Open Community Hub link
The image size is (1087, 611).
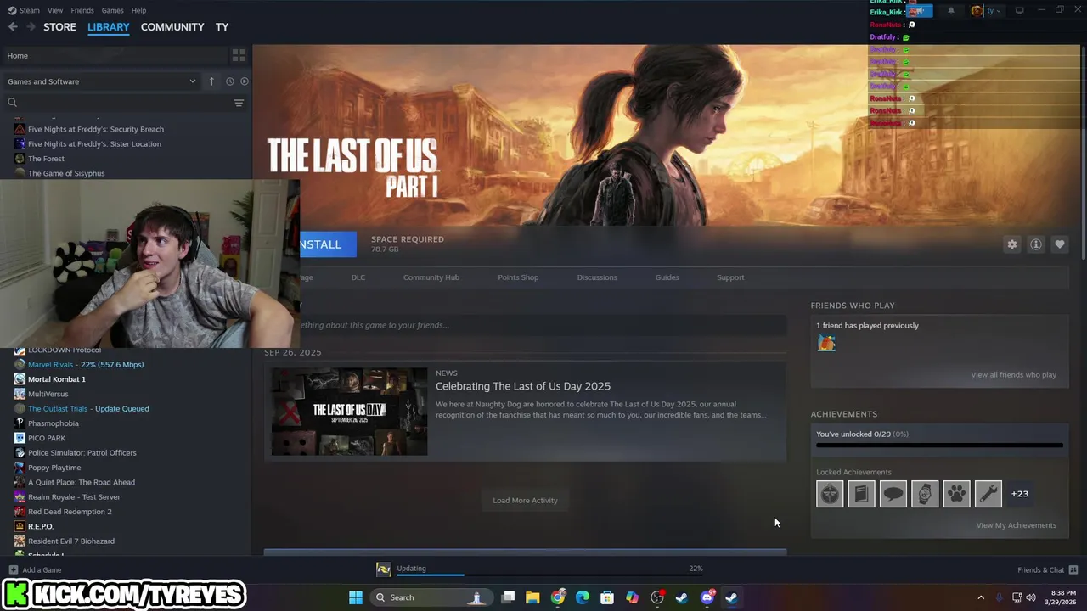[x=431, y=277]
